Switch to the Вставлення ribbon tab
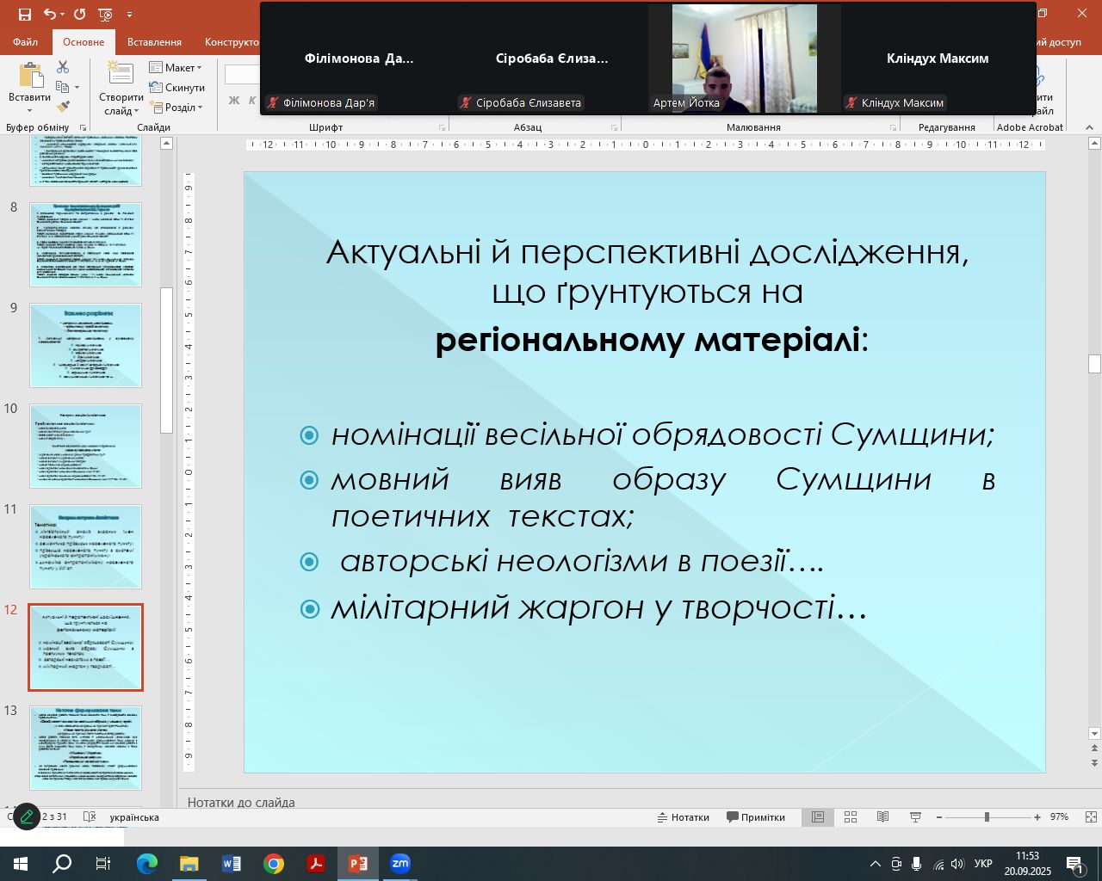 point(154,42)
